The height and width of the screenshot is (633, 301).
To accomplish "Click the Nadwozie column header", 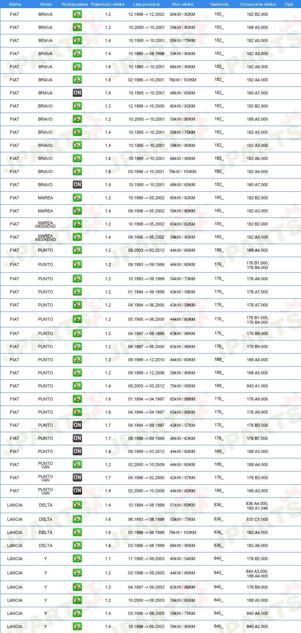I will tap(219, 4).
